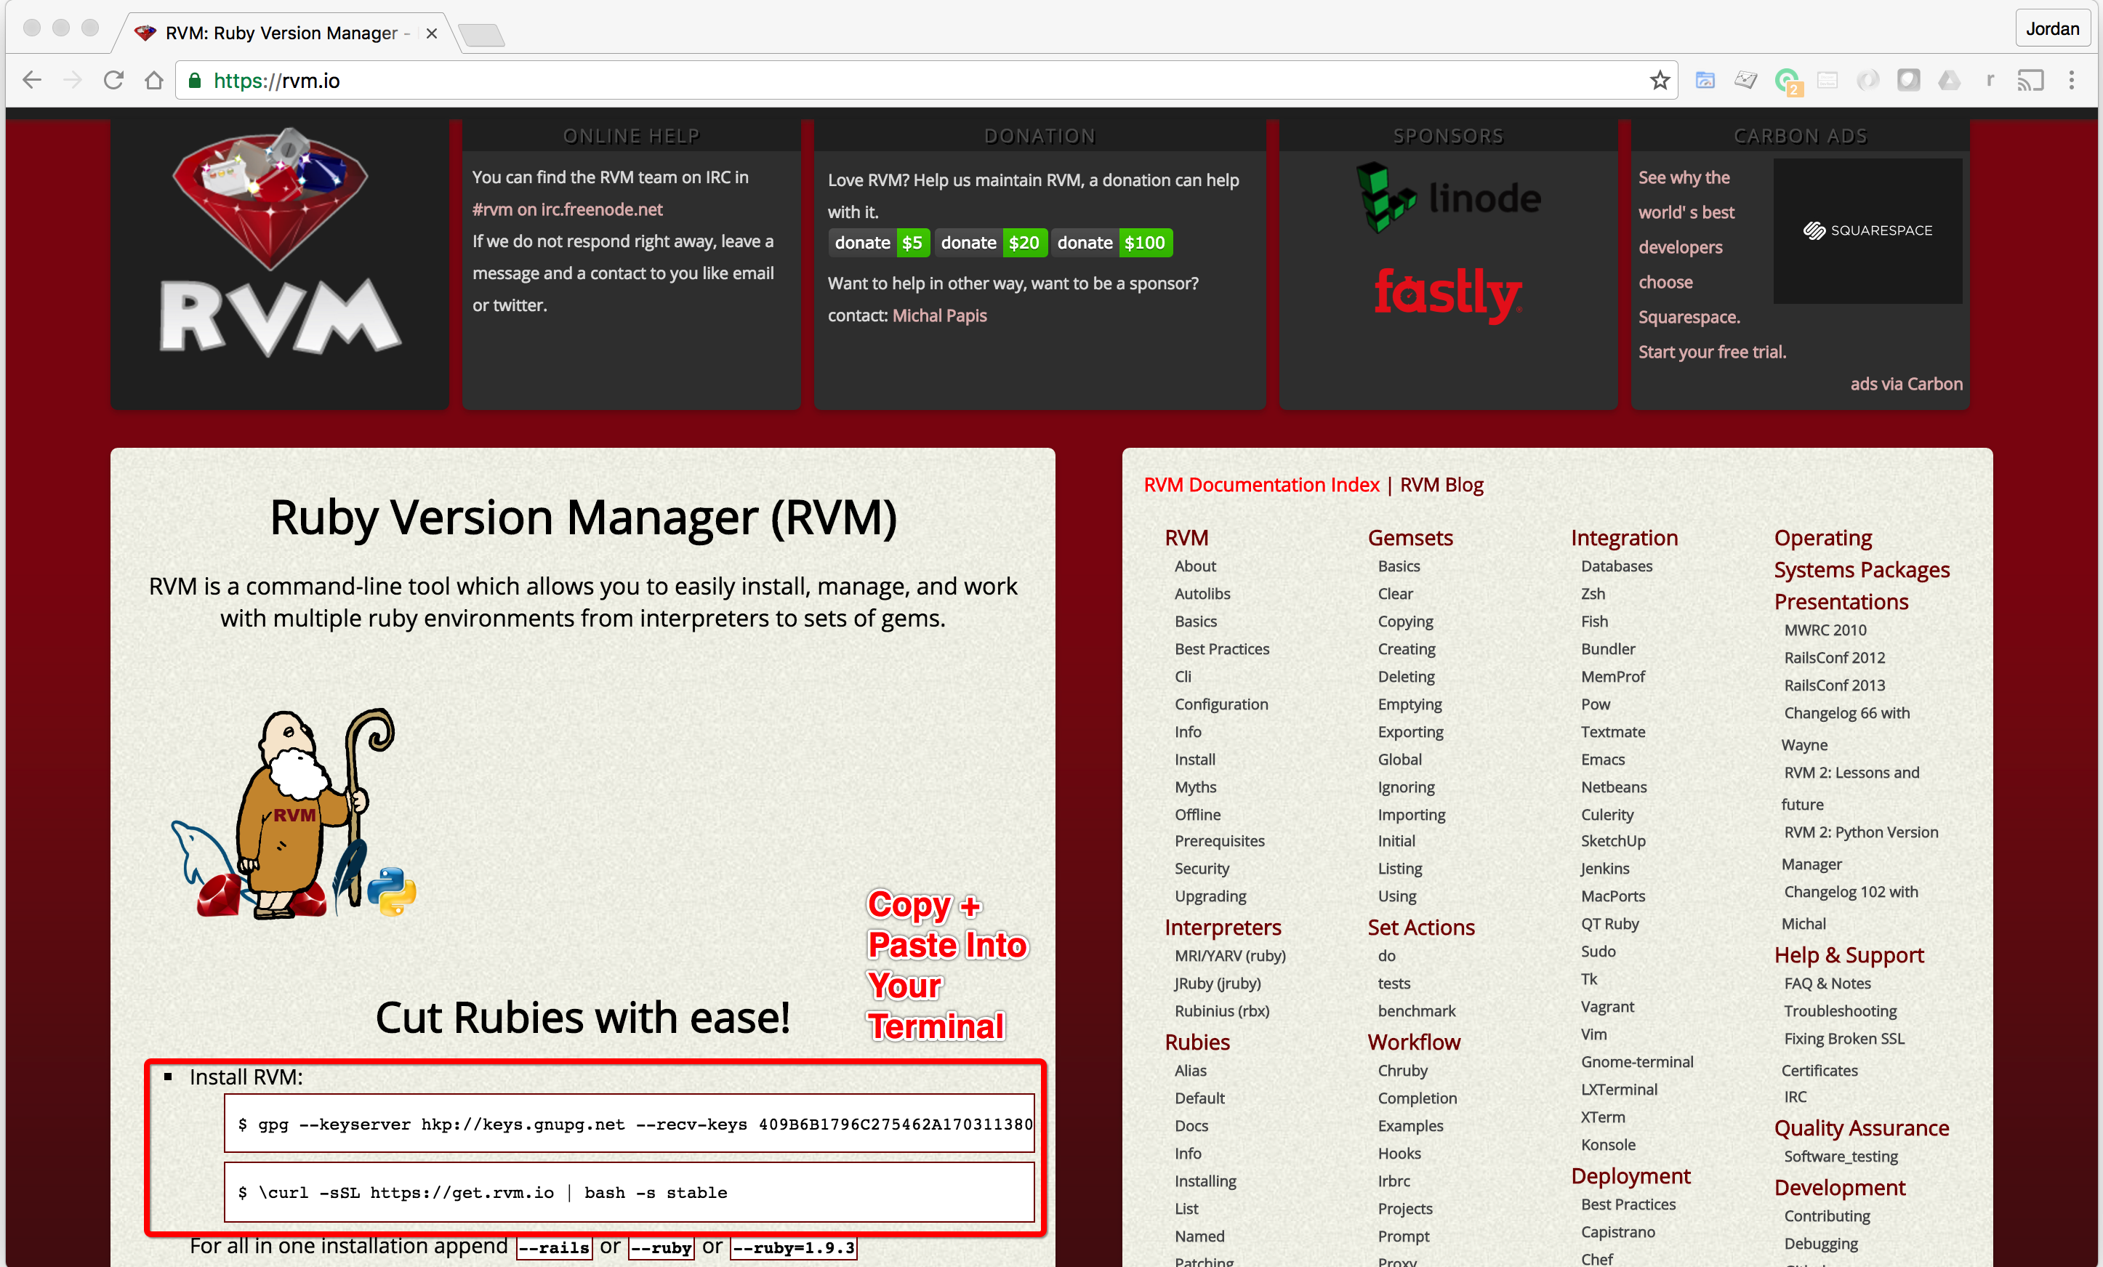Click the browser Forward arrow
2103x1267 pixels.
click(73, 80)
